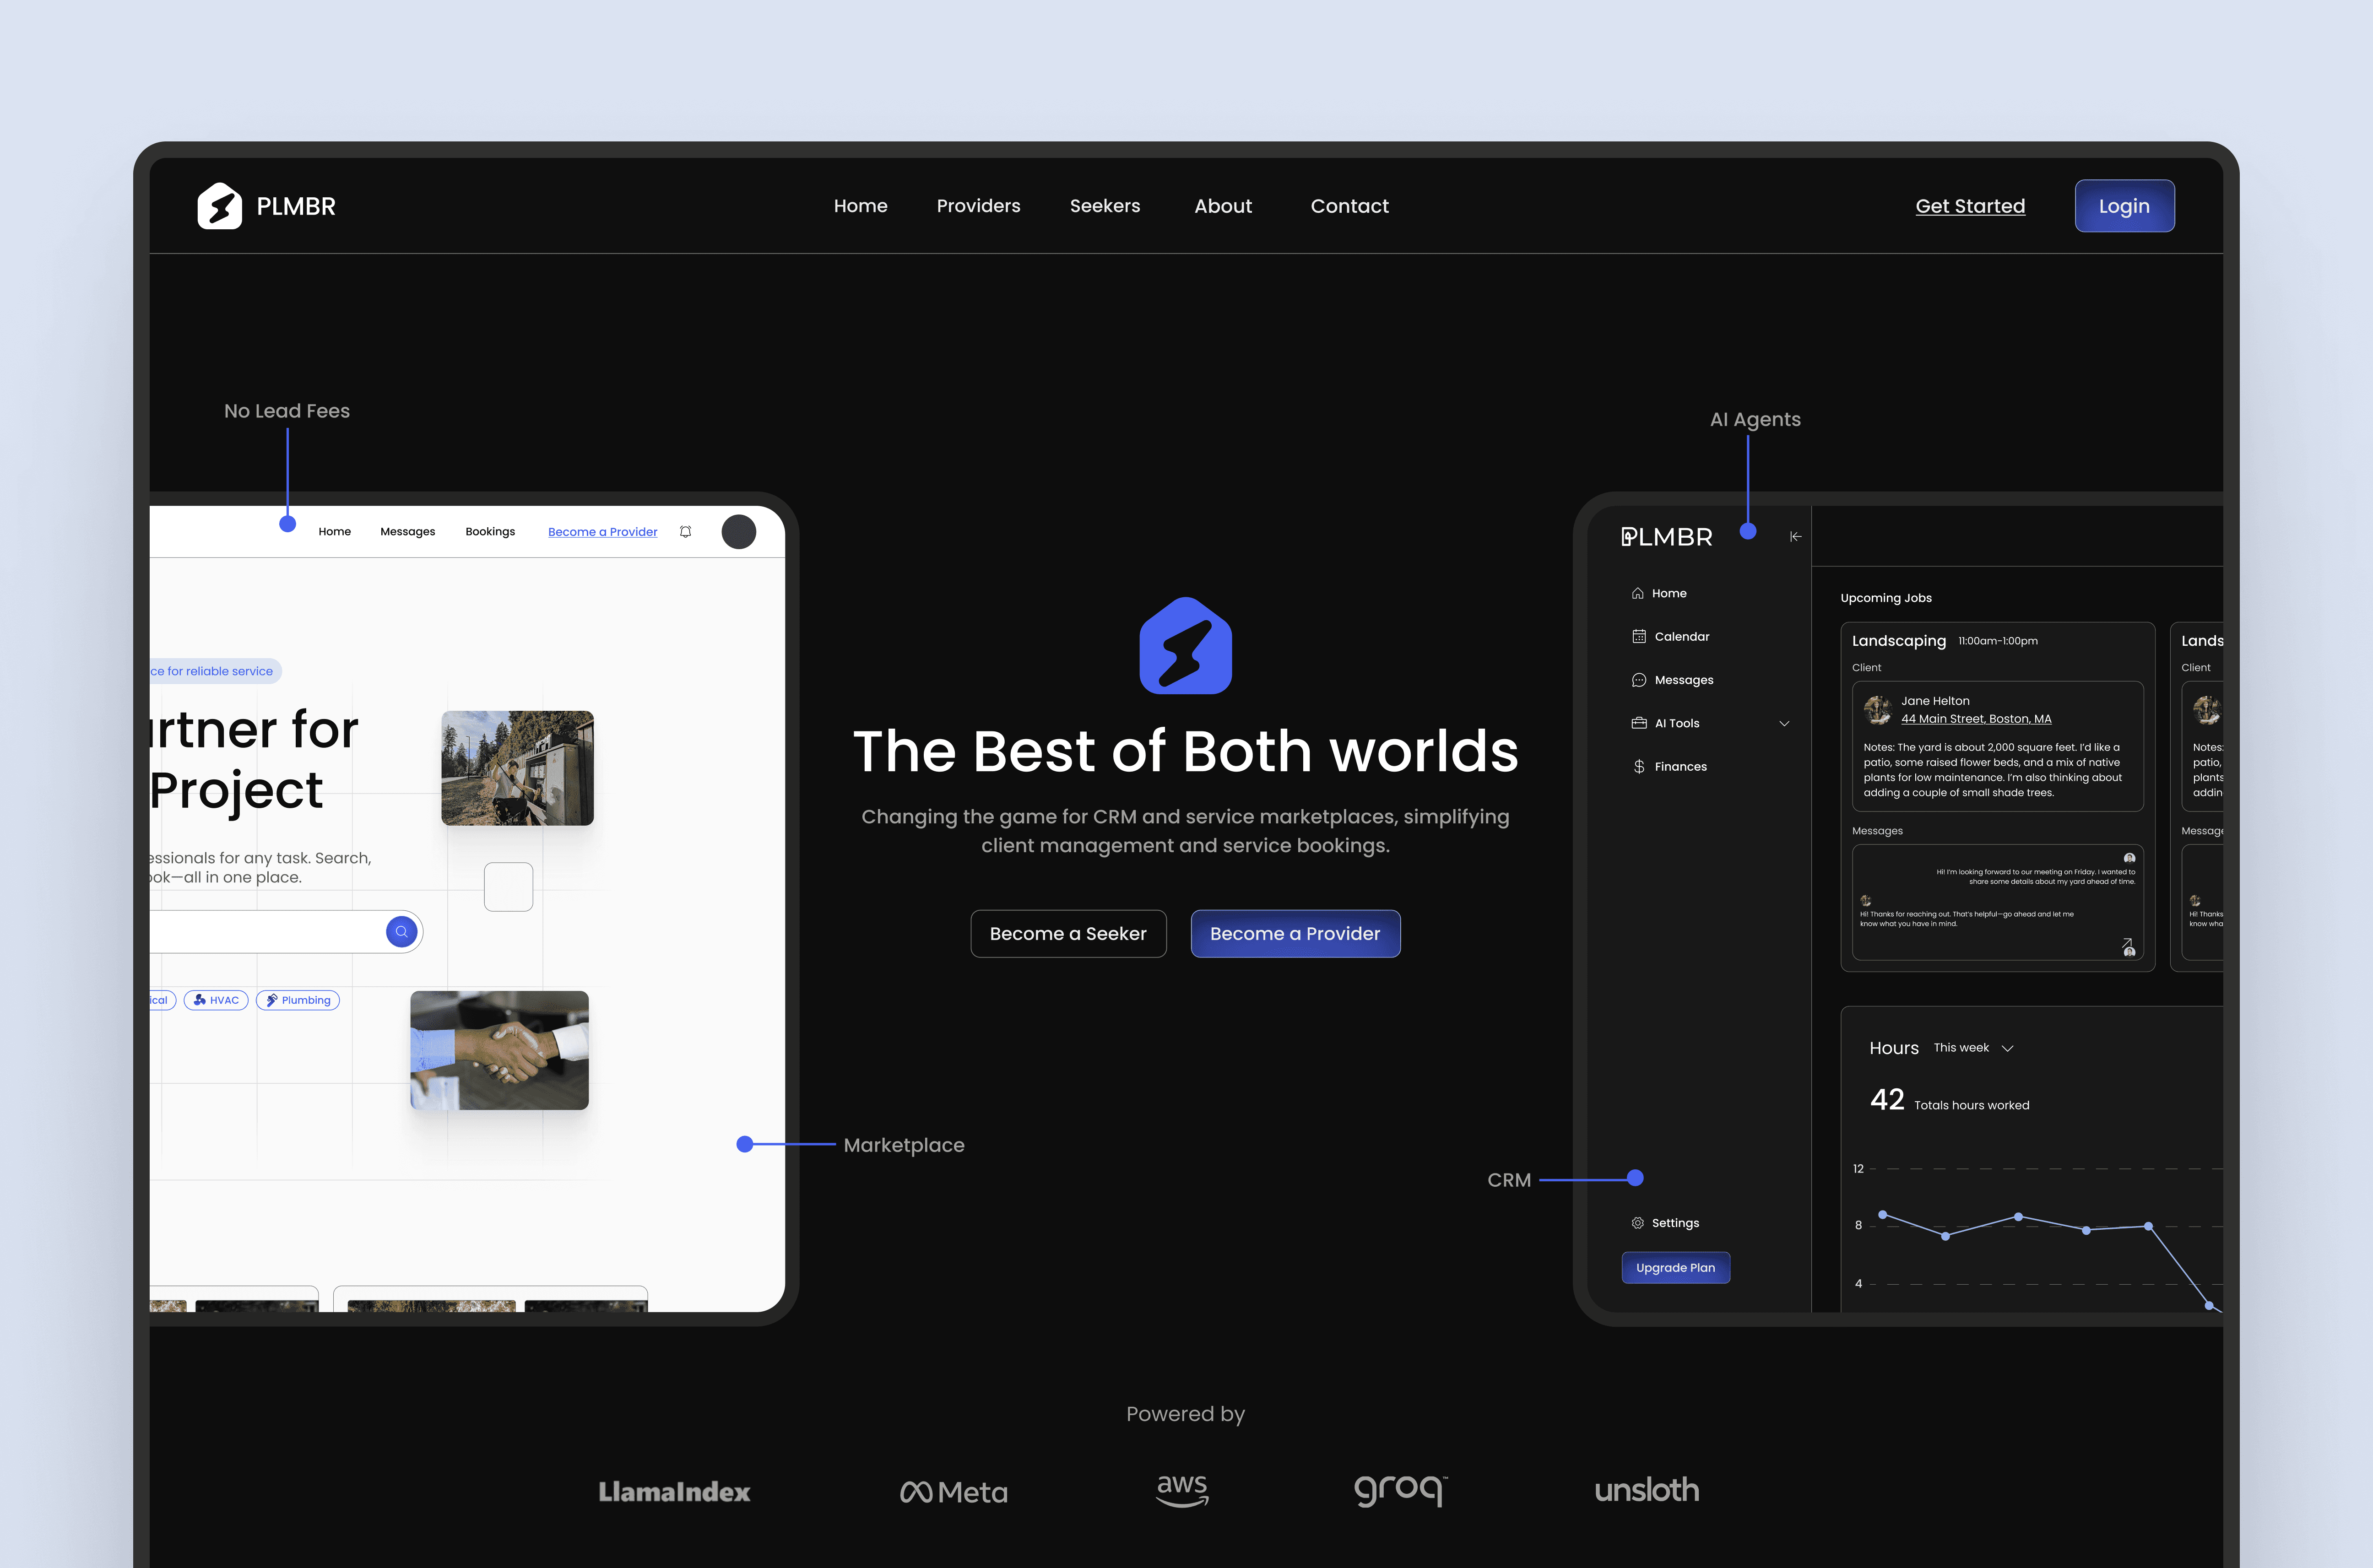
Task: Collapse the CRM sidebar with arrow icon
Action: (1795, 537)
